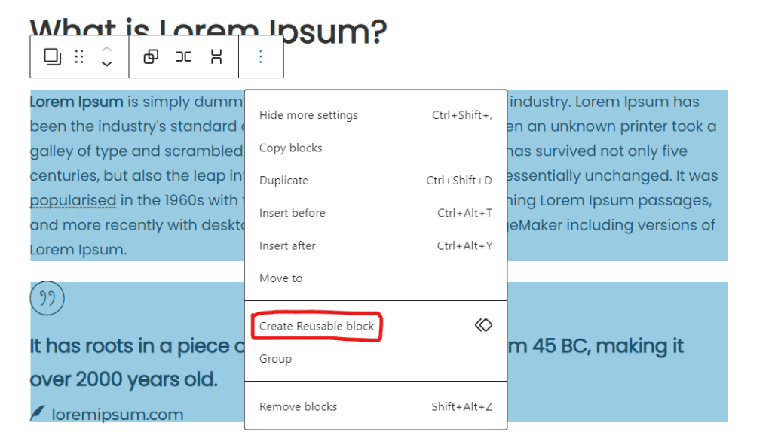This screenshot has width=772, height=441.
Task: Choose the Insert before option
Action: (375, 213)
